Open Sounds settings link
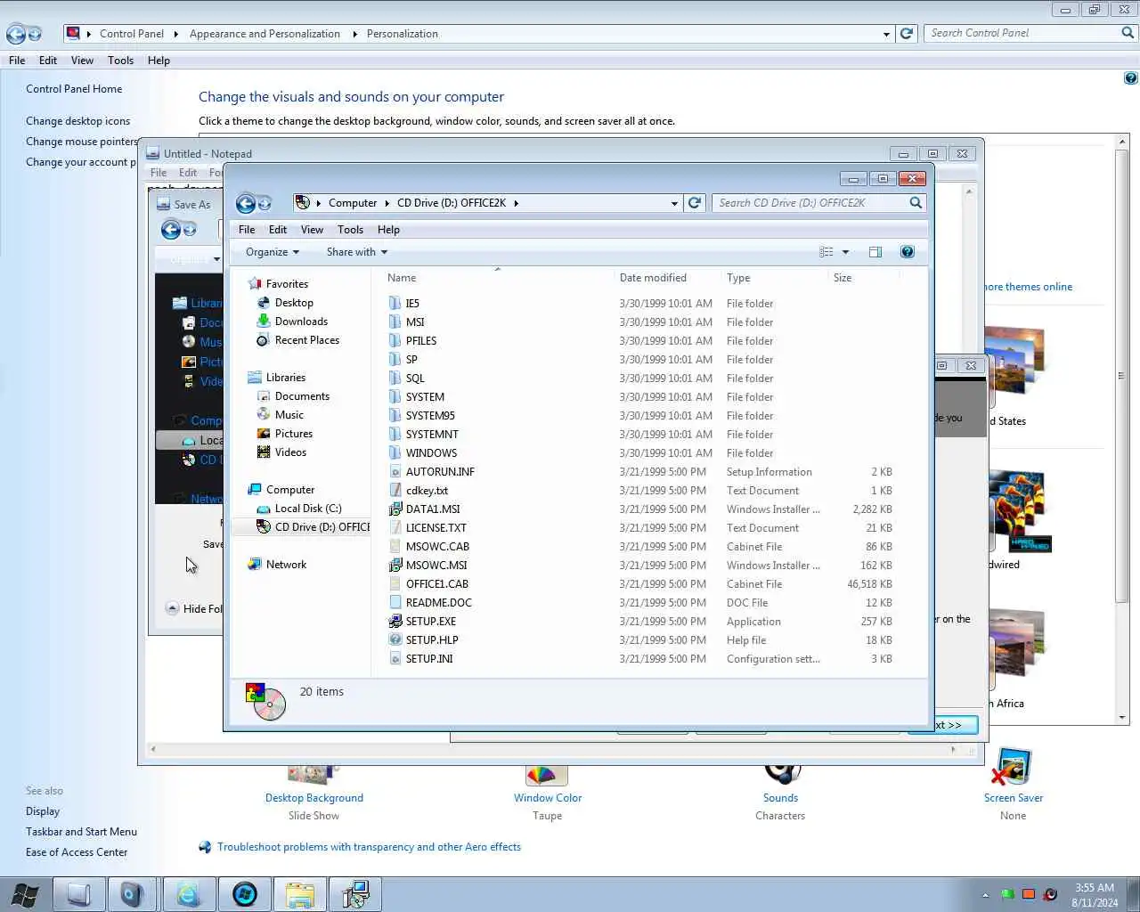 [x=780, y=798]
